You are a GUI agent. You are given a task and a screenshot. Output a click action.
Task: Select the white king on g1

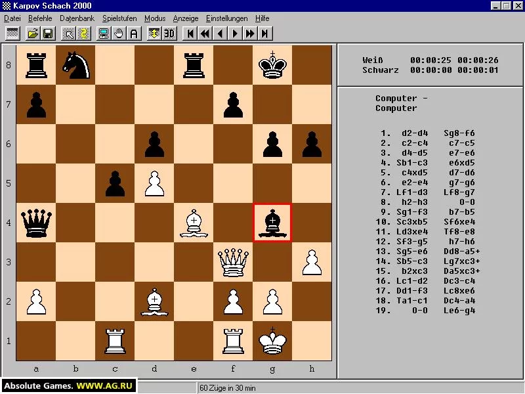point(272,341)
